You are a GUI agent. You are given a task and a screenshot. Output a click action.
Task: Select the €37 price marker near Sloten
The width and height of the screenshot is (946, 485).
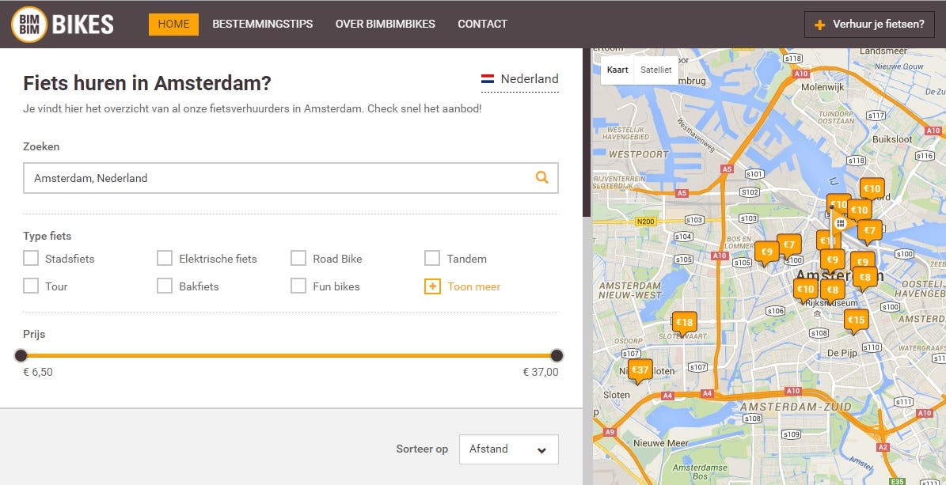(x=640, y=368)
